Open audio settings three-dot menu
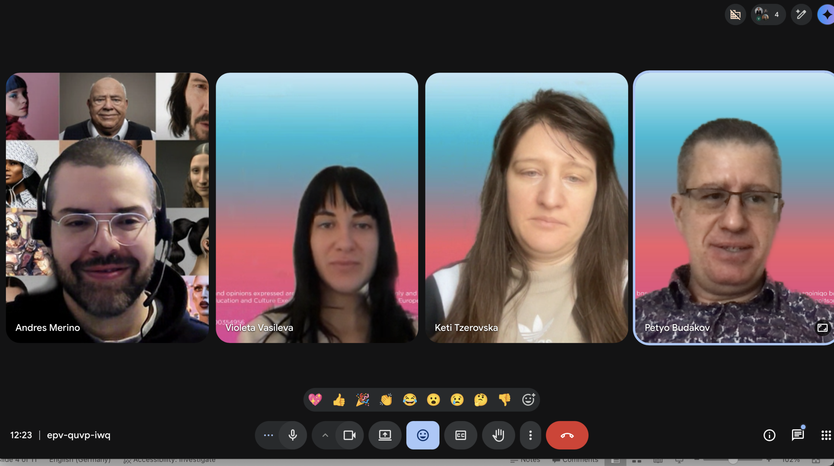The height and width of the screenshot is (466, 834). (x=268, y=435)
